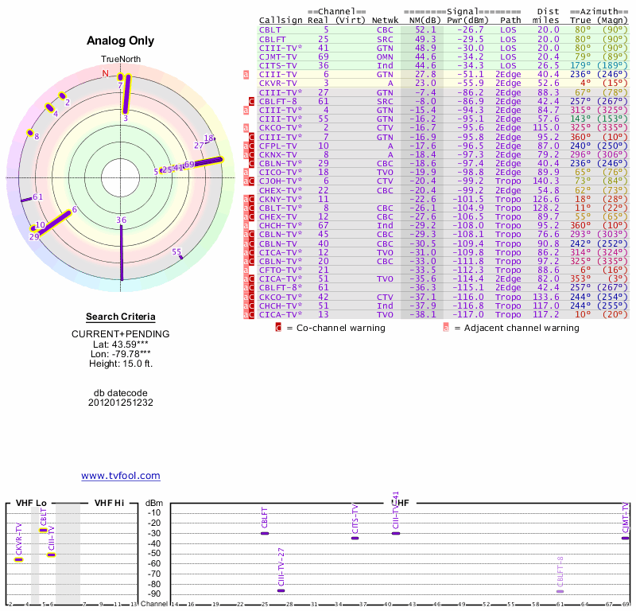
Task: Click the adjacent channel warning legend icon
Action: pos(446,327)
